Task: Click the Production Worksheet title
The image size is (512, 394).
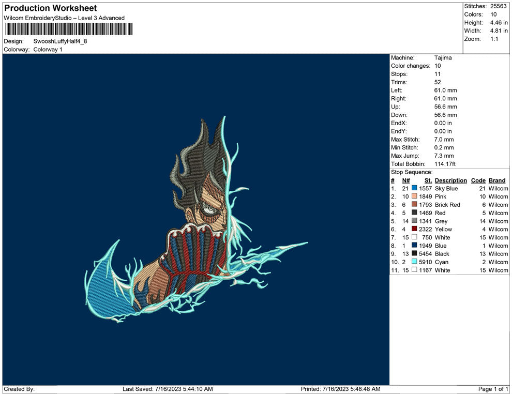Action: coord(51,8)
